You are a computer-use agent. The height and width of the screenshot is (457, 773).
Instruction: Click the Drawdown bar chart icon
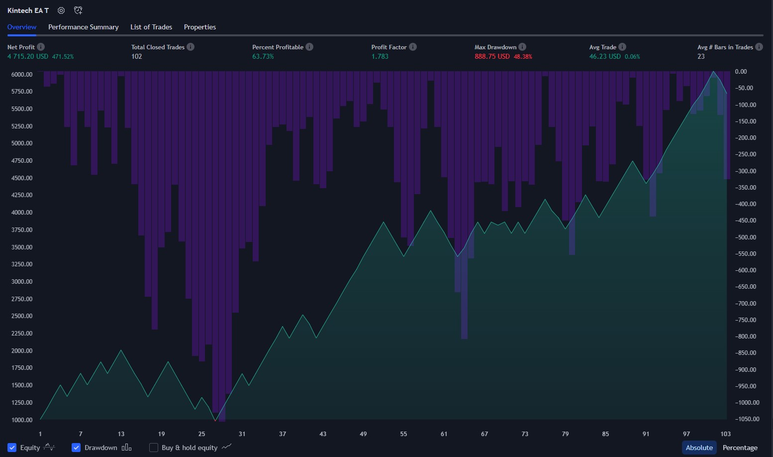point(127,448)
